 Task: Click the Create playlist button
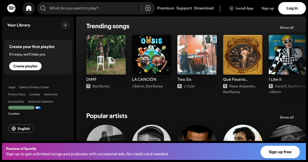[25, 66]
